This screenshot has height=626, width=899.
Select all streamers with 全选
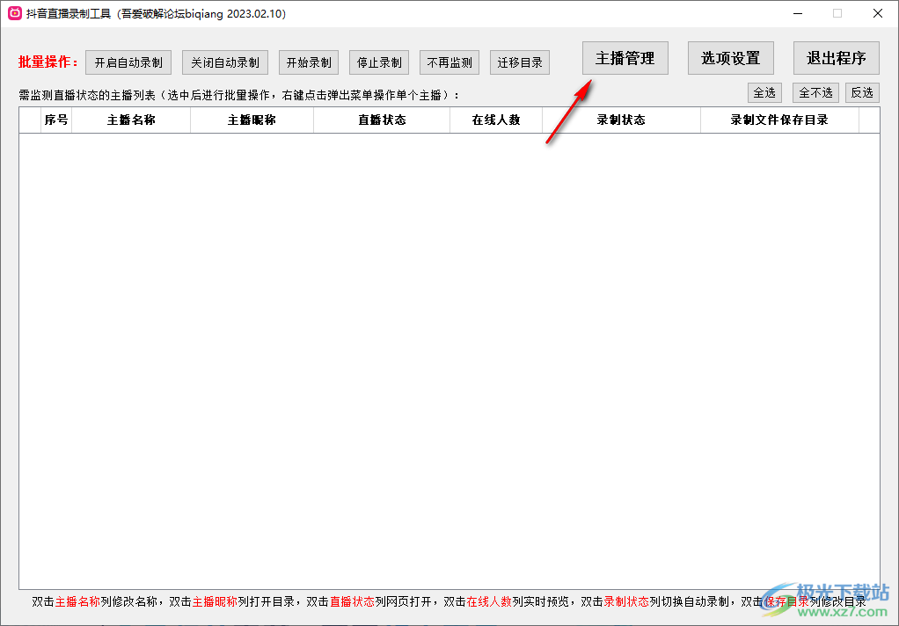point(764,91)
